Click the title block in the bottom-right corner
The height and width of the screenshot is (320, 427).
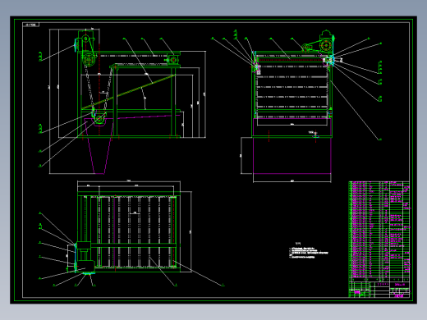(x=379, y=290)
